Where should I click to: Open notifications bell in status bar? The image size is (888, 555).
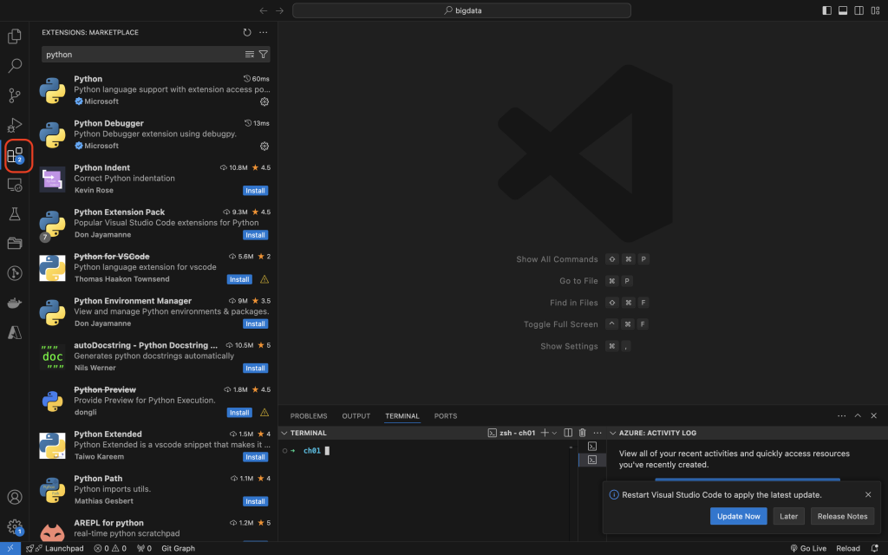coord(874,548)
